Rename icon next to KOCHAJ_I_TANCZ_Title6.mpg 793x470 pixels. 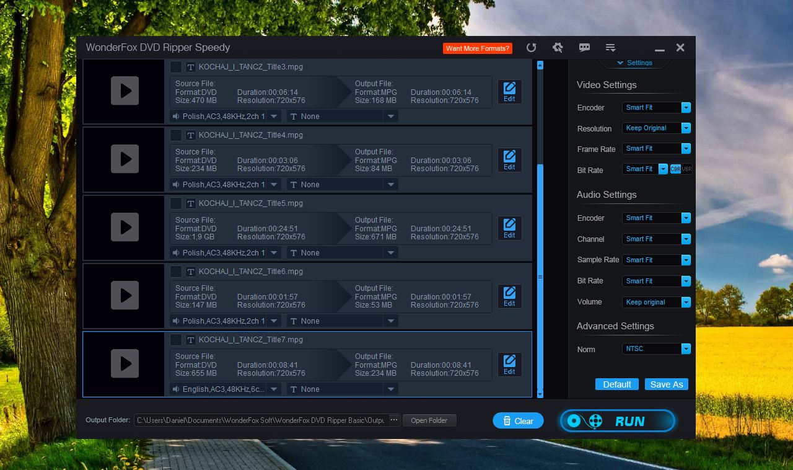191,272
